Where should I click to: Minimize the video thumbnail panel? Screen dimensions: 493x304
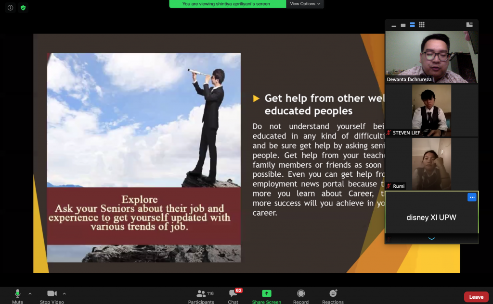point(394,25)
